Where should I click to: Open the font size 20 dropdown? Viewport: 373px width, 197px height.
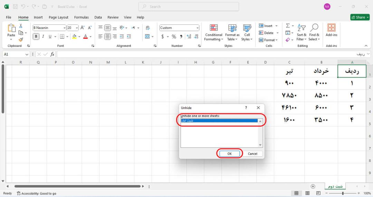click(x=77, y=28)
